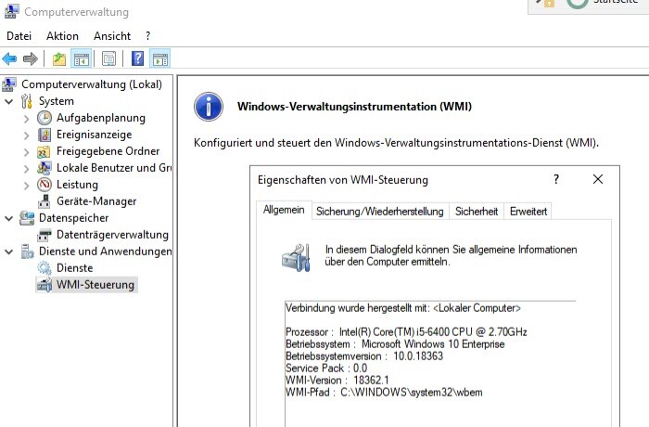Viewport: 649px width, 427px height.
Task: Click the System tools icon
Action: point(27,101)
